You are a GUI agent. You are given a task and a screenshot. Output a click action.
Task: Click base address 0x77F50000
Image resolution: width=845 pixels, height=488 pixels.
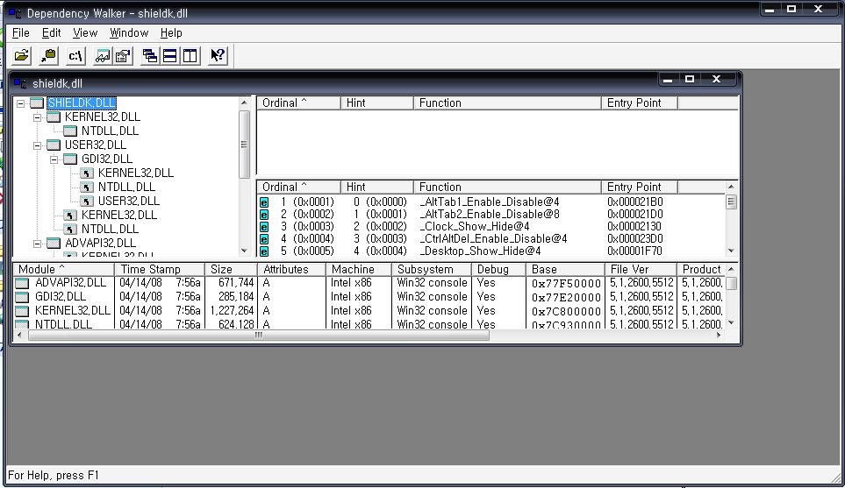(x=566, y=283)
